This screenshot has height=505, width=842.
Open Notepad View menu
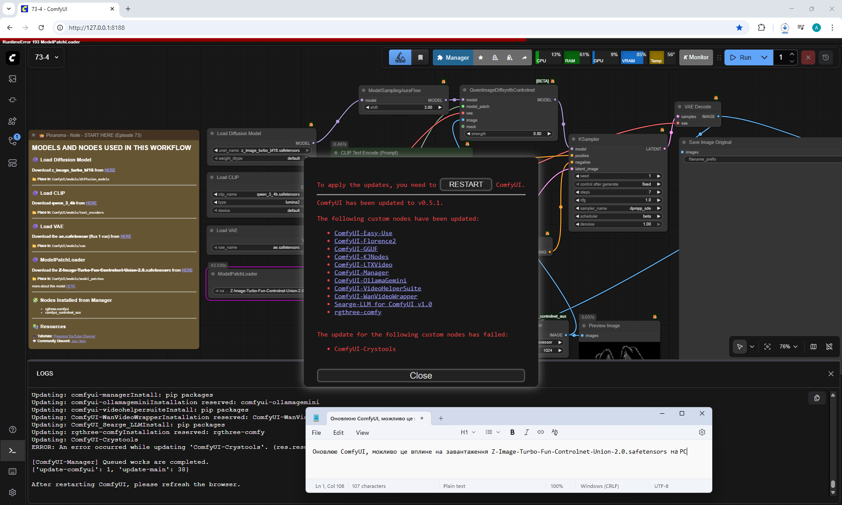(362, 433)
